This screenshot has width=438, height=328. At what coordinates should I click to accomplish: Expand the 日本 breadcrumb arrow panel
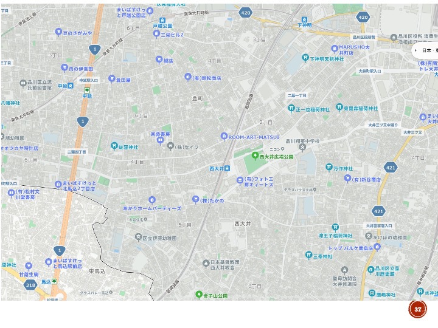pyautogui.click(x=415, y=50)
